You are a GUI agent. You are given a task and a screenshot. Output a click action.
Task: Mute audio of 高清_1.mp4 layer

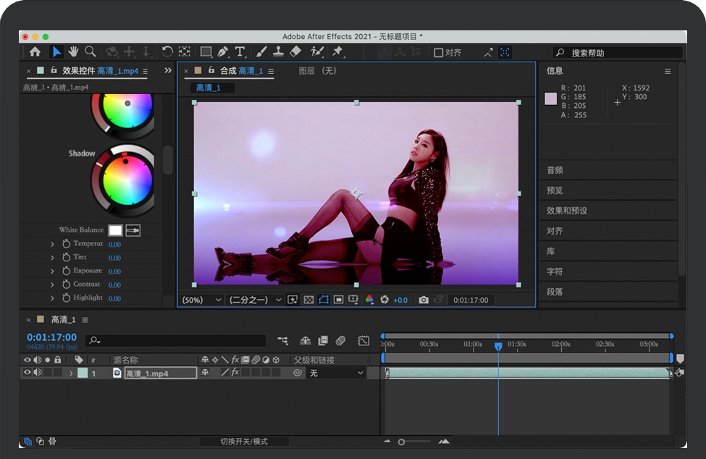pos(38,373)
